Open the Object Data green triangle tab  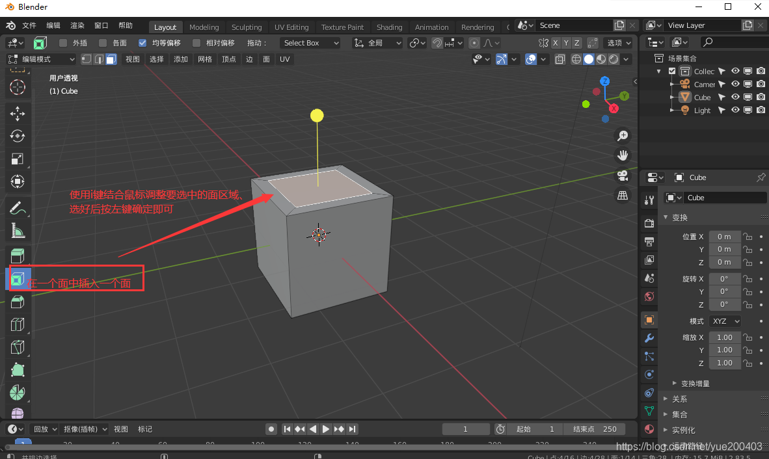(x=649, y=411)
